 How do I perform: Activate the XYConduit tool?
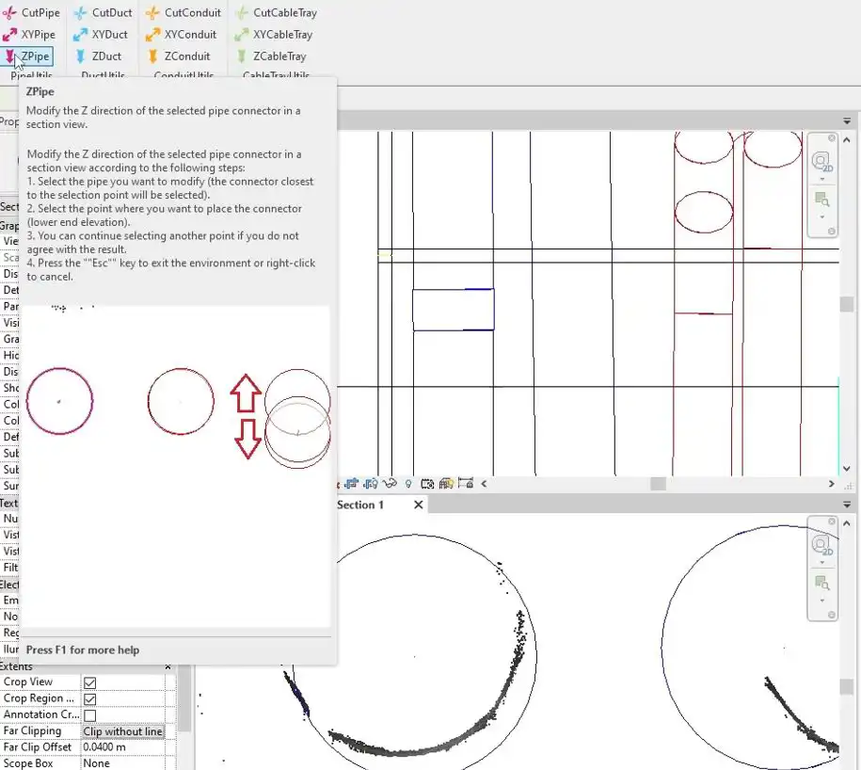pos(182,34)
